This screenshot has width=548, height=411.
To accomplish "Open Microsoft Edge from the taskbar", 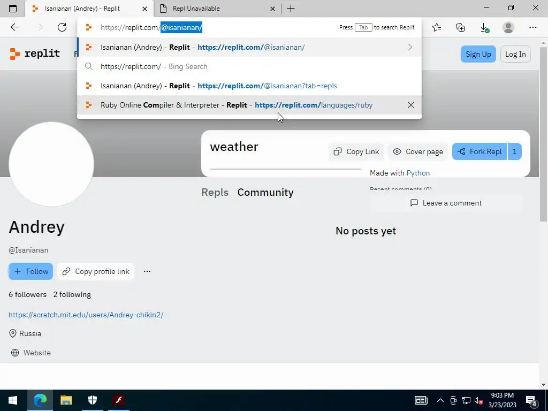I will click(x=40, y=400).
